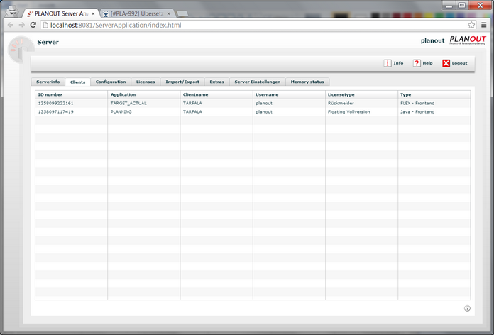Sort by ID number column header
The width and height of the screenshot is (494, 335).
(x=71, y=95)
